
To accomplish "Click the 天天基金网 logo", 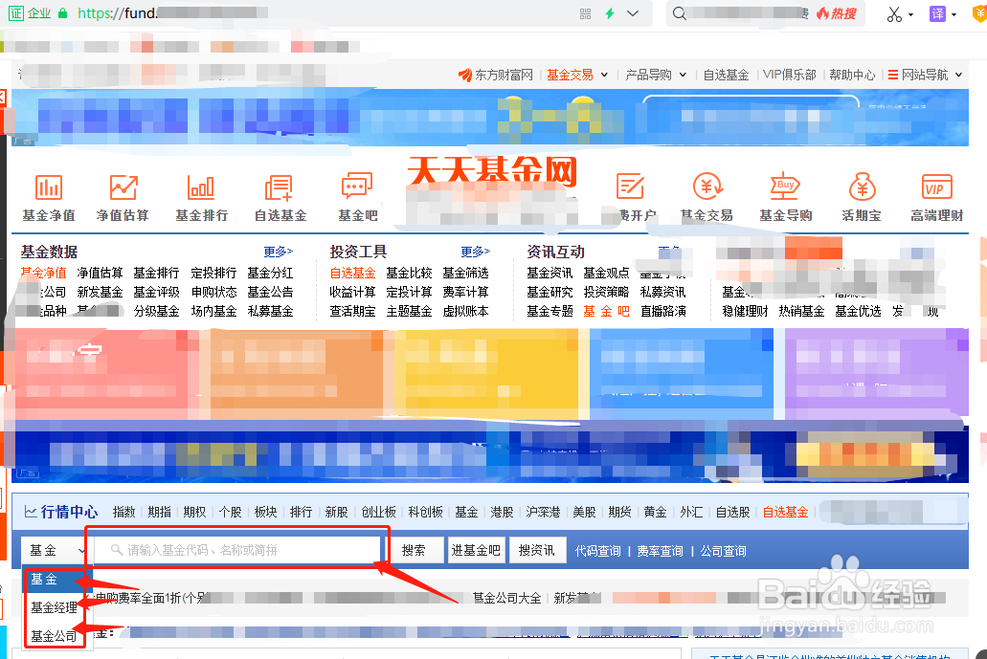I will point(492,171).
